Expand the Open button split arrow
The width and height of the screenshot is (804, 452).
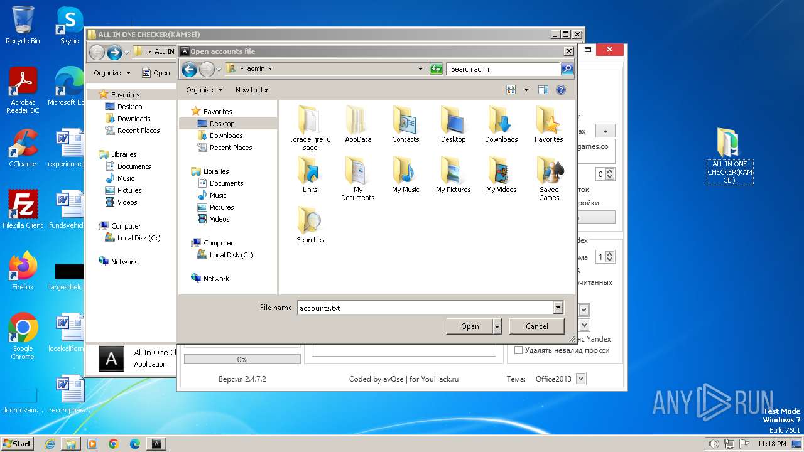497,326
